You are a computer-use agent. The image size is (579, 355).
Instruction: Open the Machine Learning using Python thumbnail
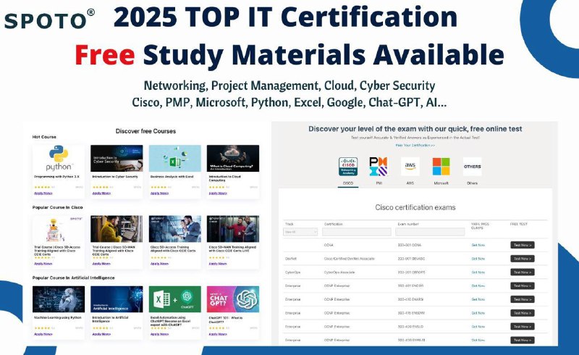tap(59, 299)
